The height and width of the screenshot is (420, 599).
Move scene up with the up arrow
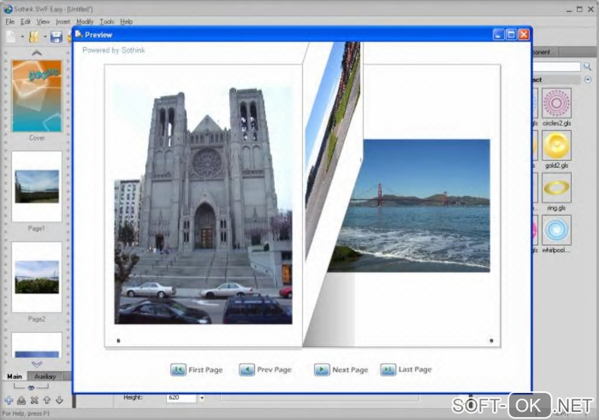[47, 401]
